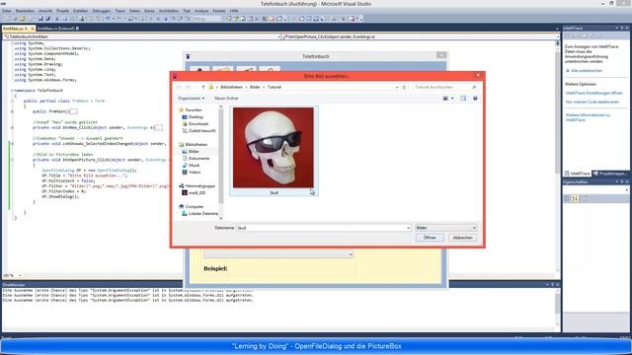The height and width of the screenshot is (355, 632).
Task: Toggle the preview pane icon
Action: [463, 99]
